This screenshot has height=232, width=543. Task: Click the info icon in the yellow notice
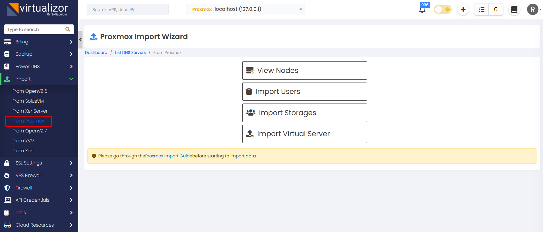(x=94, y=156)
